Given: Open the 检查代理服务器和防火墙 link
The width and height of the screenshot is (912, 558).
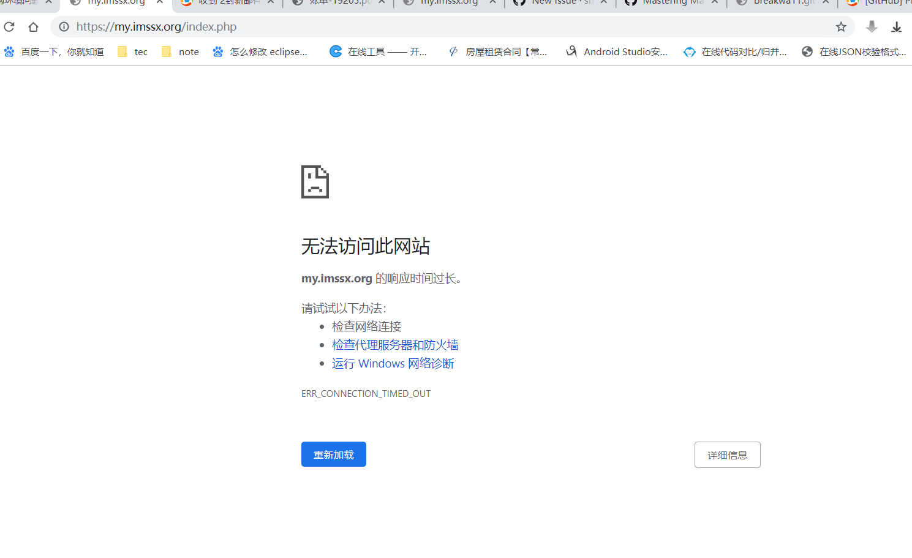Looking at the screenshot, I should tap(394, 344).
